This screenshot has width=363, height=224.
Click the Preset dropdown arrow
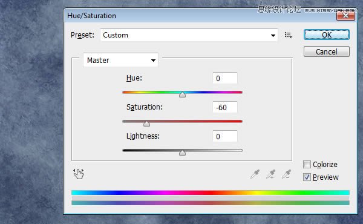click(273, 36)
